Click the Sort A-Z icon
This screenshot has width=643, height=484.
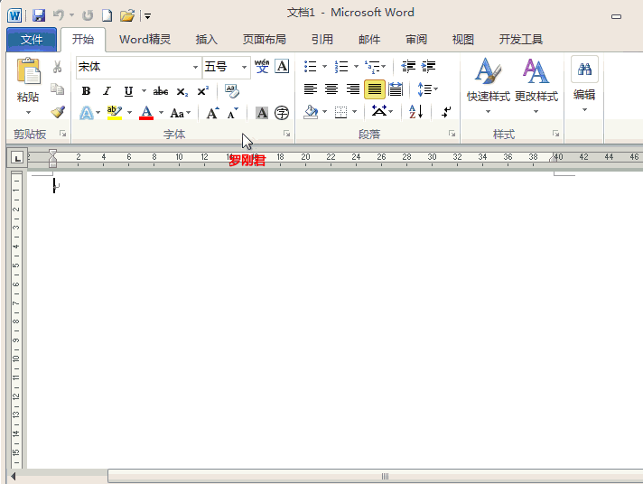[x=416, y=112]
